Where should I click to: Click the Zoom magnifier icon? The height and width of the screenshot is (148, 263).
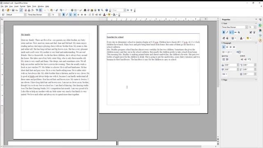coord(102,10)
